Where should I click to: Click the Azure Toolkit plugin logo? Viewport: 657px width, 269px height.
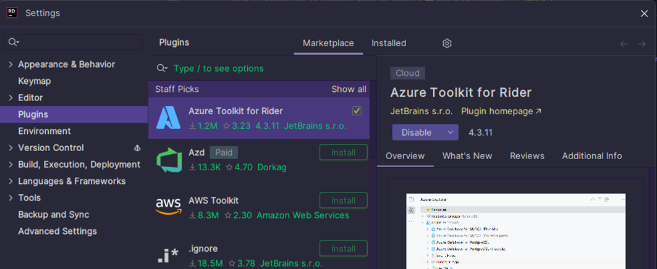[169, 118]
